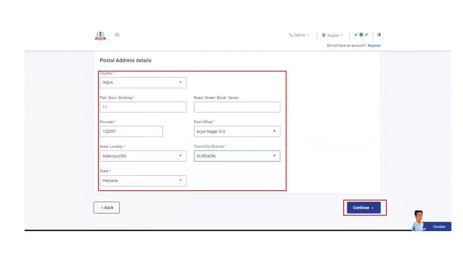Click the Income Tax portal logo

click(100, 35)
